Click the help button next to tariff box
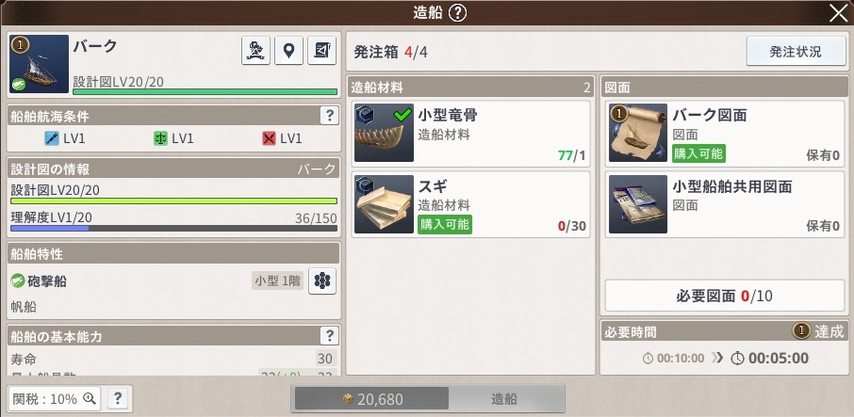854x417 pixels. coord(118,398)
